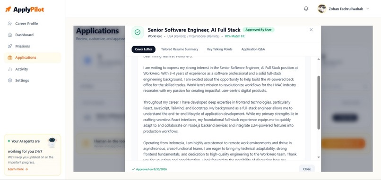This screenshot has height=180, width=381.
Task: Expand the Zohan Fachrullwahab account menu chevron
Action: pyautogui.click(x=368, y=9)
